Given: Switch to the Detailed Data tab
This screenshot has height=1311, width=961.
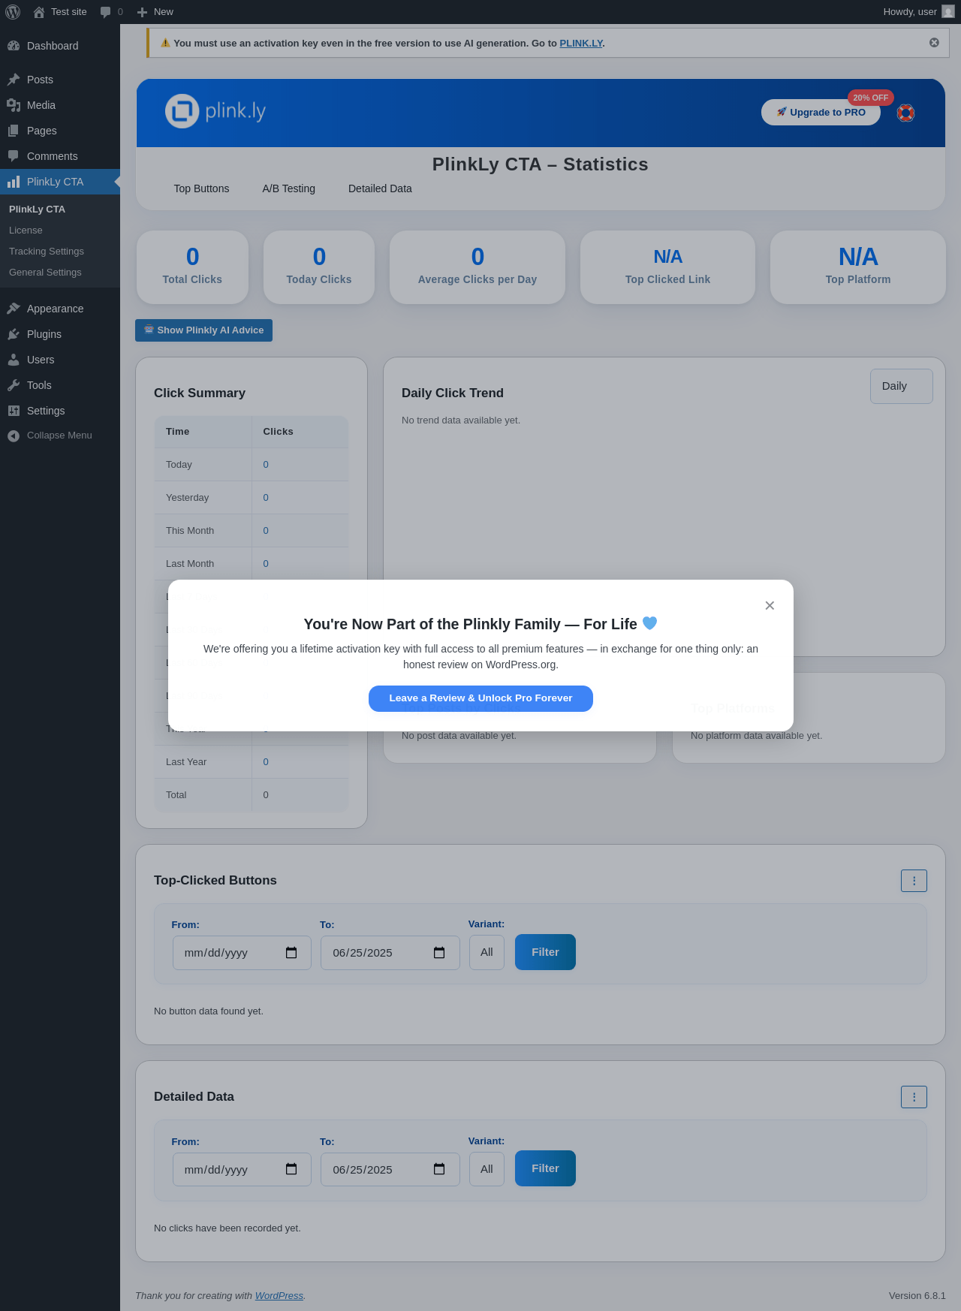Looking at the screenshot, I should [380, 189].
